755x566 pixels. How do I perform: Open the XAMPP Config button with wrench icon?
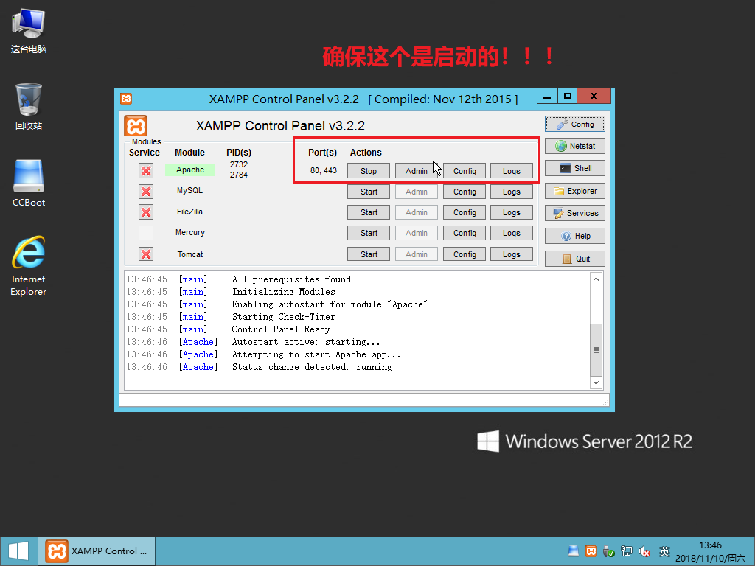[574, 124]
